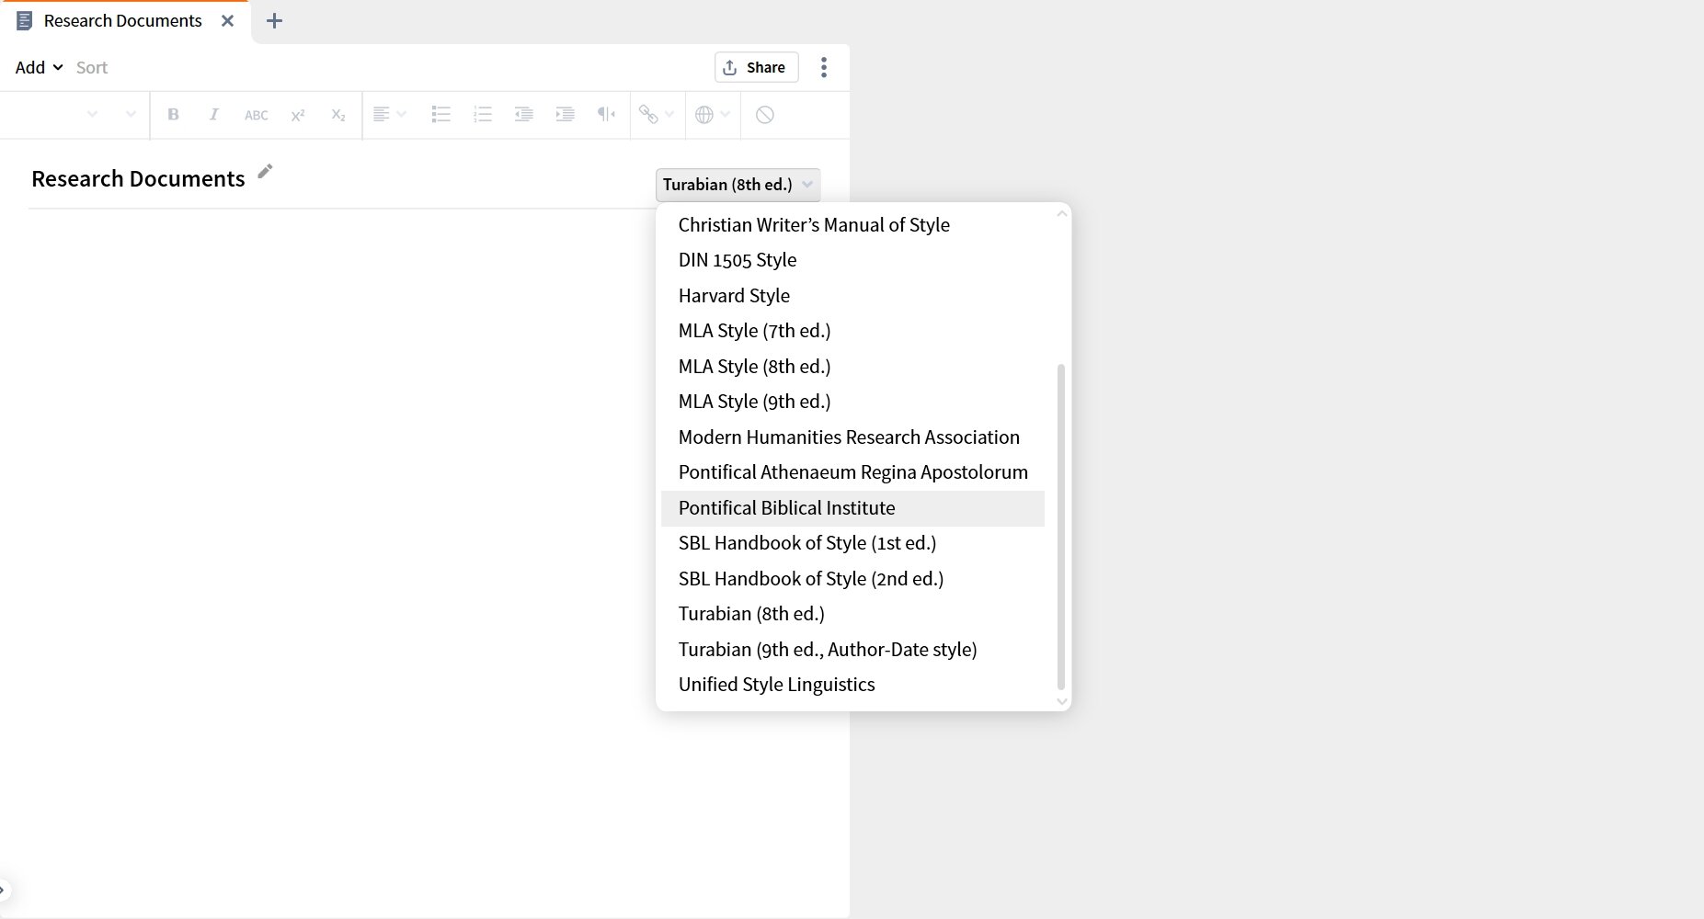1704x919 pixels.
Task: Click the Sort button
Action: 91,67
